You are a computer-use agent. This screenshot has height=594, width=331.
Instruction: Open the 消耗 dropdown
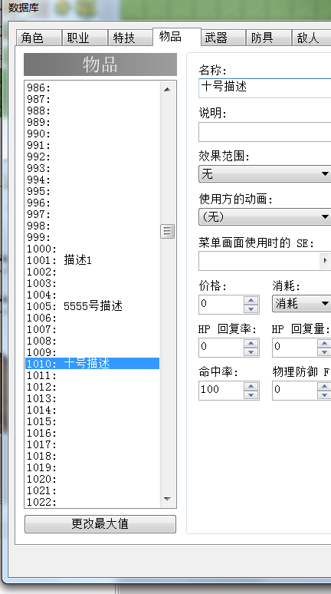tap(301, 303)
